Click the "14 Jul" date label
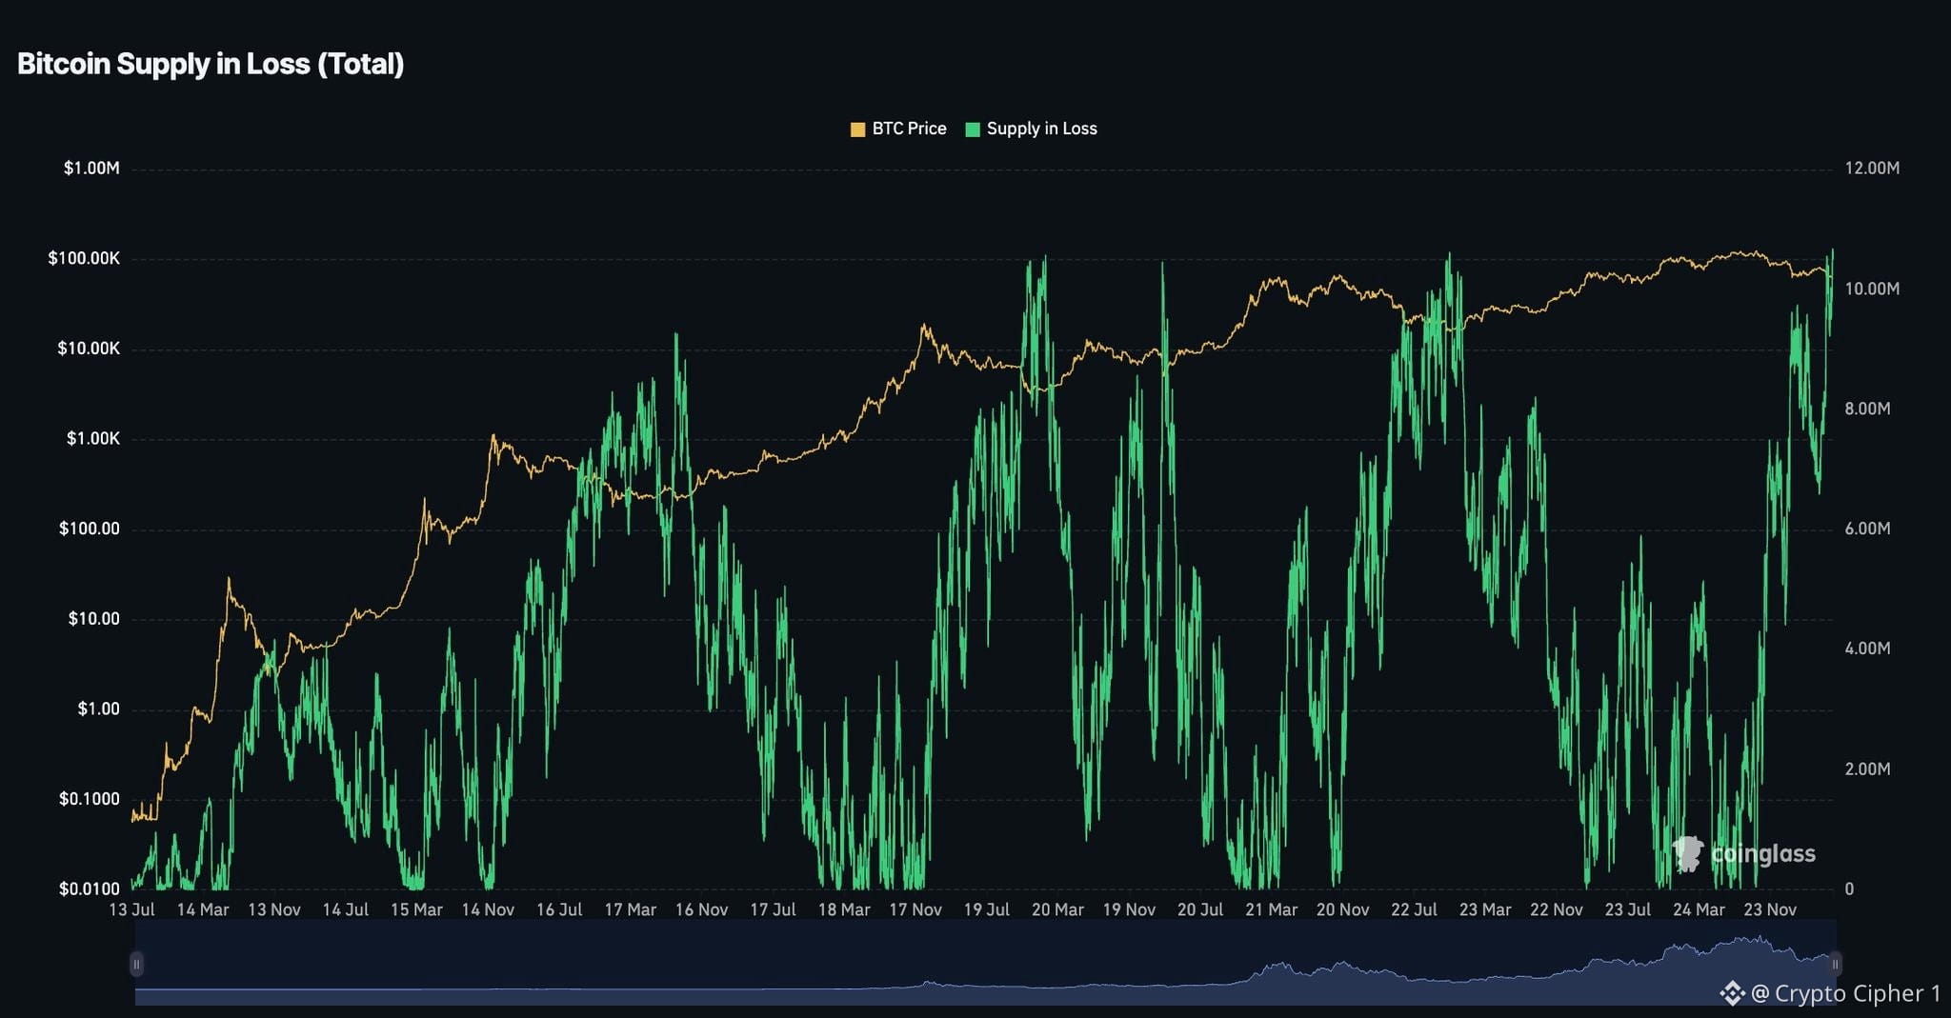Image resolution: width=1951 pixels, height=1018 pixels. 345,909
